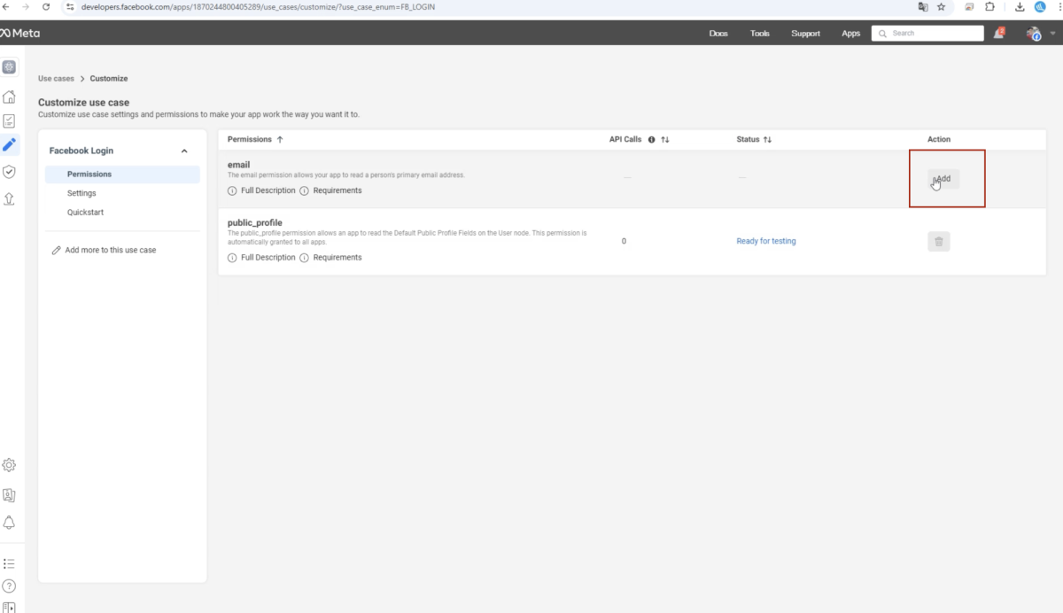Open Requirements for public_profile
This screenshot has width=1063, height=613.
tap(338, 258)
